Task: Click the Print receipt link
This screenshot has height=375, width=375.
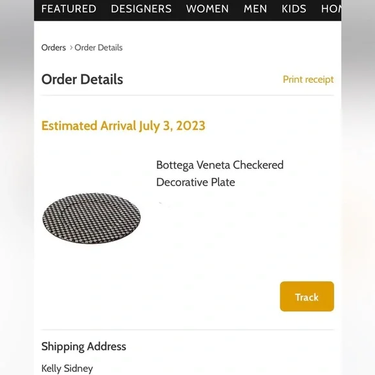Action: click(308, 80)
